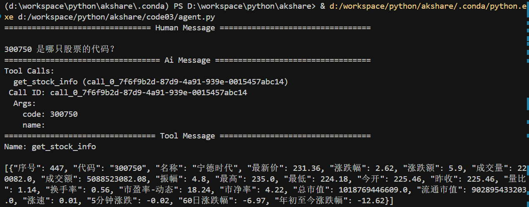Click the get_stock_info call line with parentheses
The image size is (529, 207).
[151, 82]
